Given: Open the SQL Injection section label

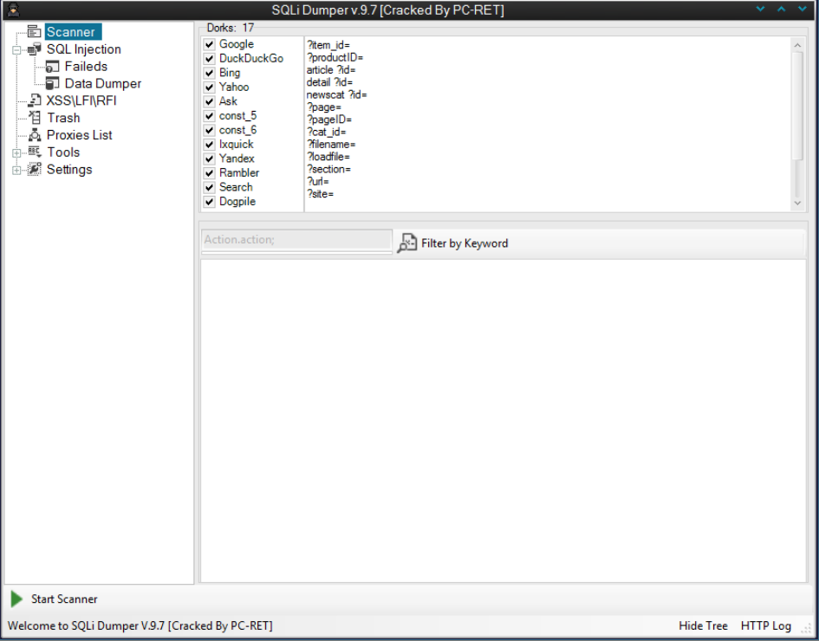Looking at the screenshot, I should coord(83,49).
